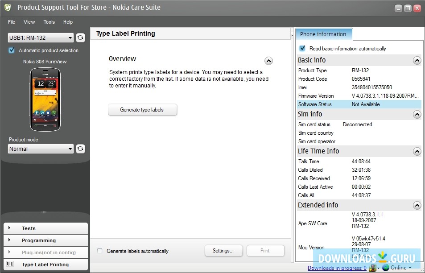The image size is (425, 273).
Task: Click Calls All 44:08:37 value
Action: 361,195
